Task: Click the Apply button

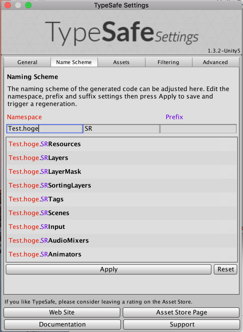Action: tap(109, 269)
